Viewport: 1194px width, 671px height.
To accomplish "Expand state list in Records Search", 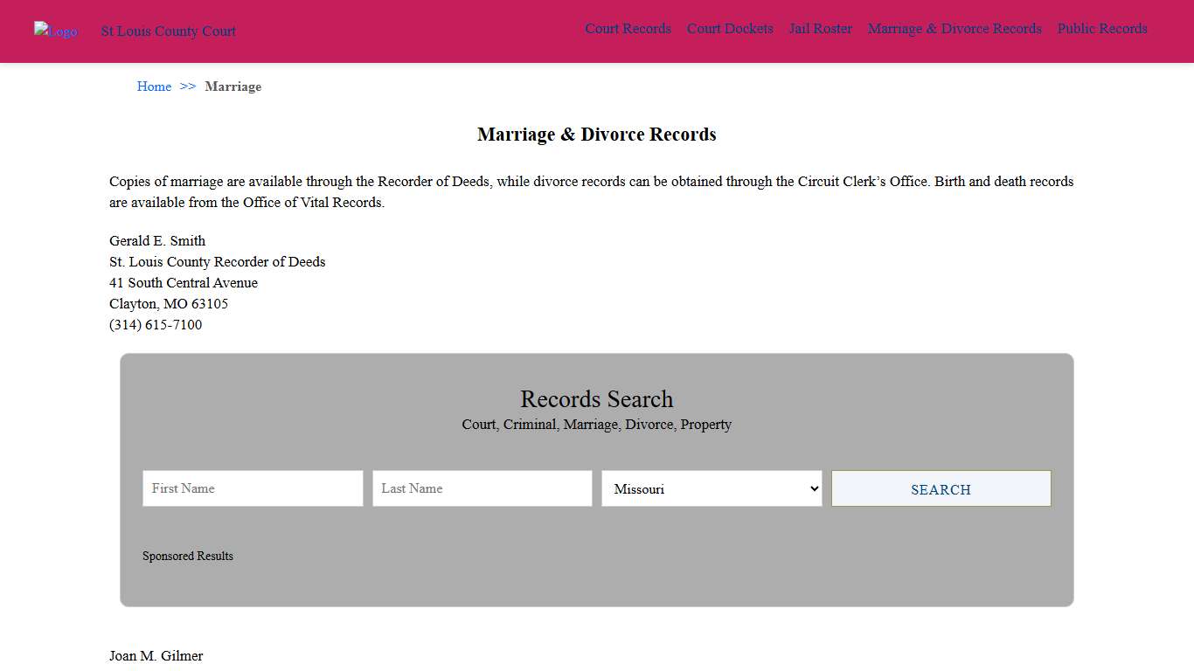I will (711, 488).
